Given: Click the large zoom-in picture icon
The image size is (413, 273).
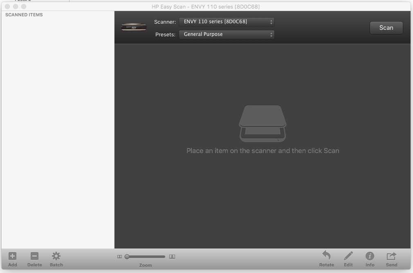Looking at the screenshot, I should point(172,257).
